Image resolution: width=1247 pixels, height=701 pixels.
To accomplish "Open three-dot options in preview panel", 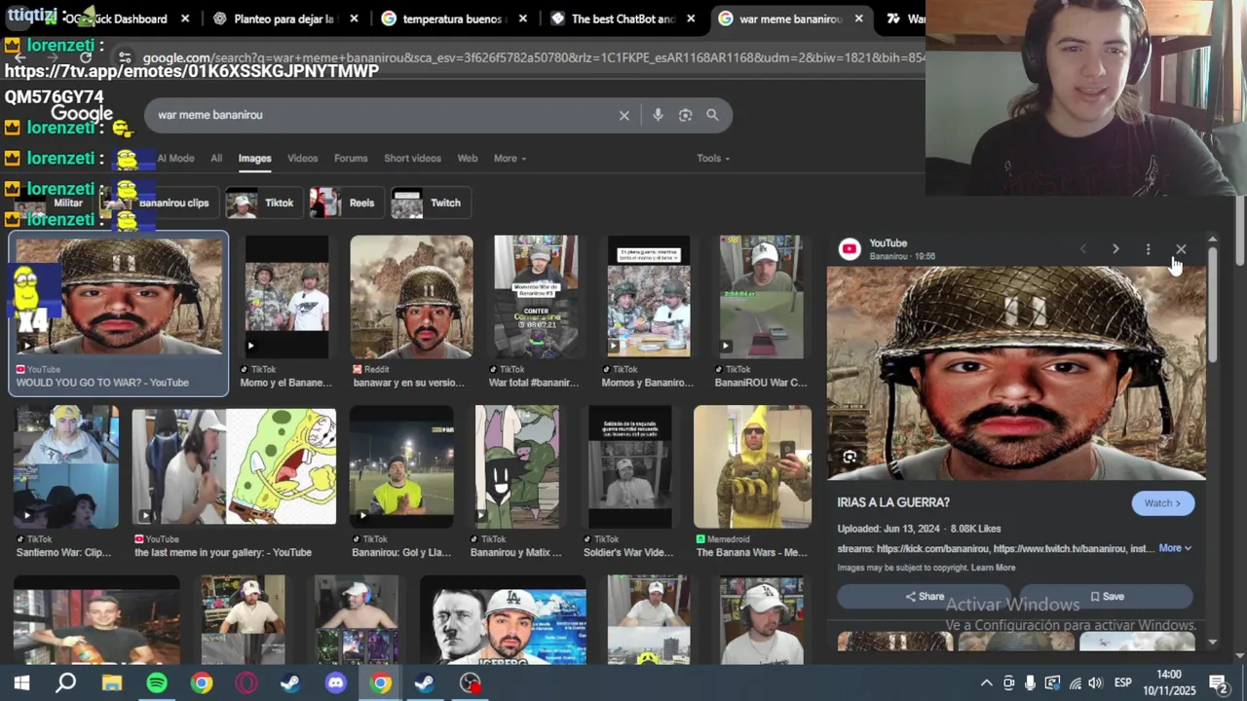I will click(1148, 249).
